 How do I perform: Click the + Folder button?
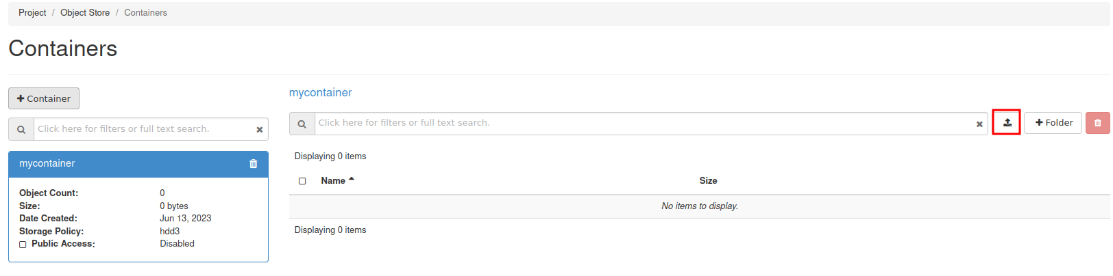1053,123
